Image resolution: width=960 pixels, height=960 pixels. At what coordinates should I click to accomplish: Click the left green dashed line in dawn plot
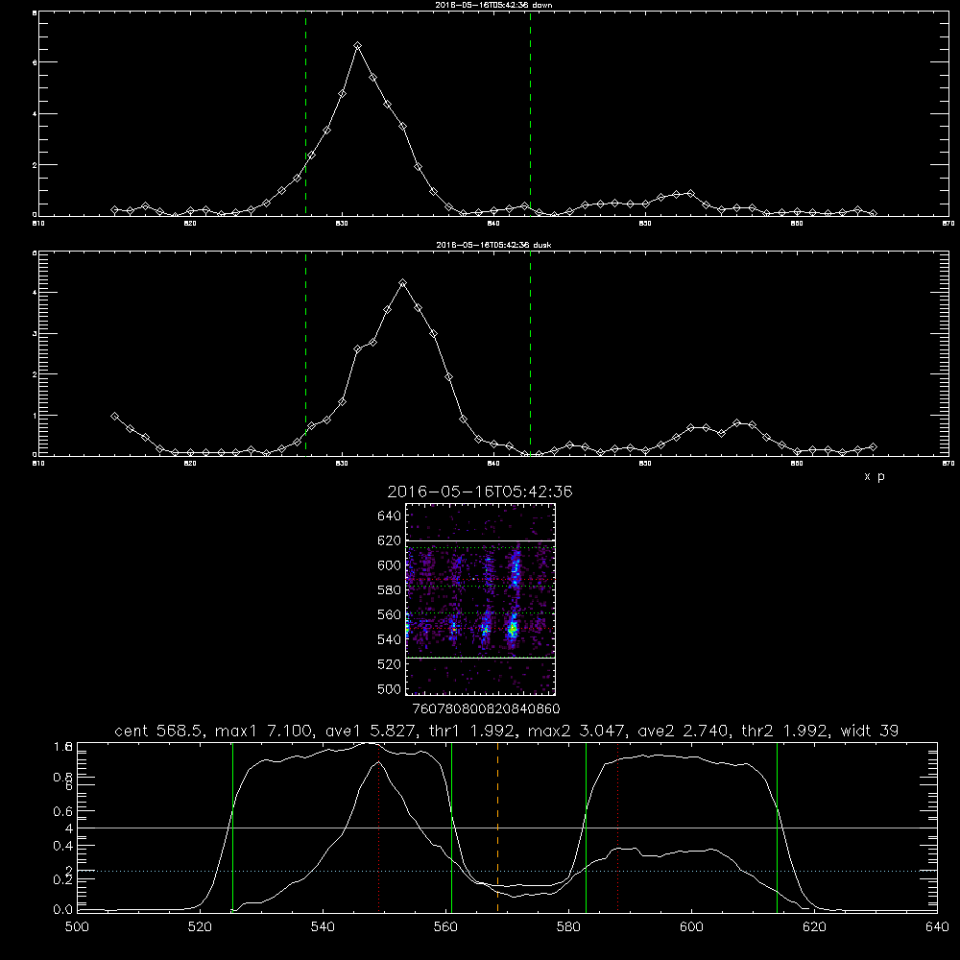click(305, 114)
